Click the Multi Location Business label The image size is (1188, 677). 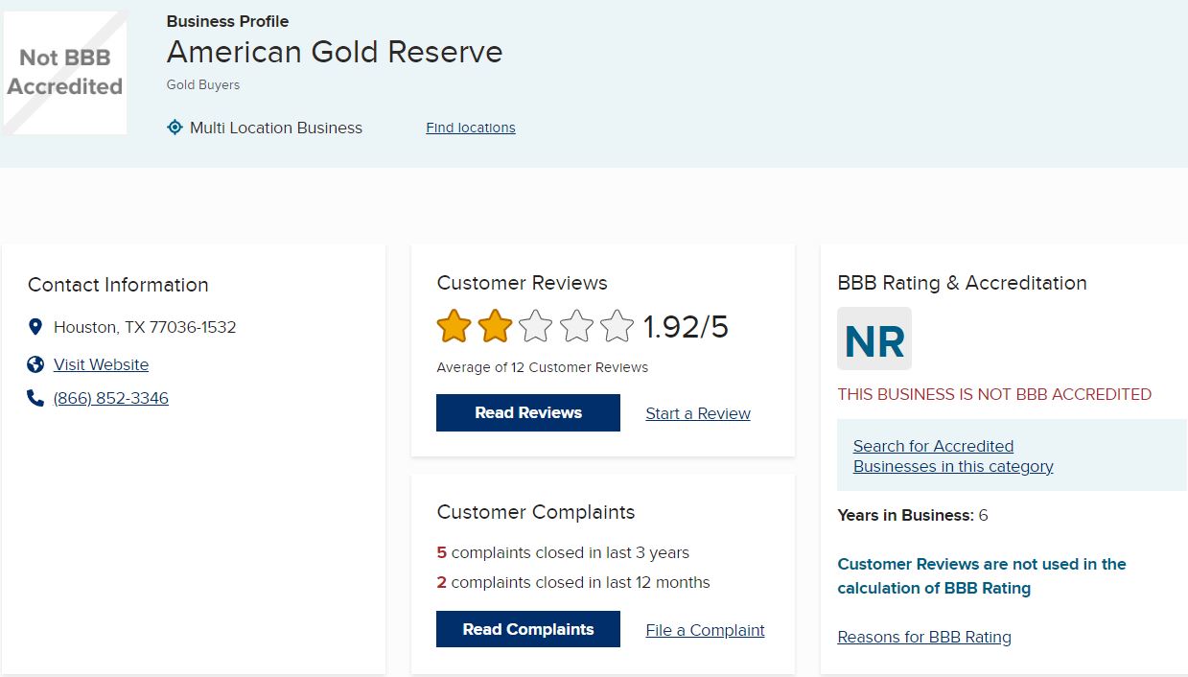coord(276,128)
